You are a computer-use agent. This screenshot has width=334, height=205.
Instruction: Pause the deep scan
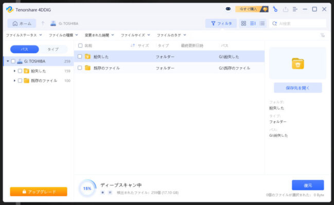coord(110,192)
